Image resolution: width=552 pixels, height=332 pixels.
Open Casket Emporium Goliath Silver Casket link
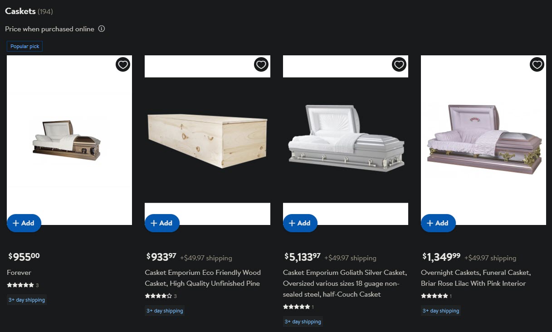(x=345, y=283)
